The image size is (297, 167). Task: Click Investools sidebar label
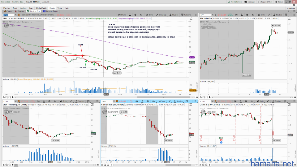coord(291,8)
